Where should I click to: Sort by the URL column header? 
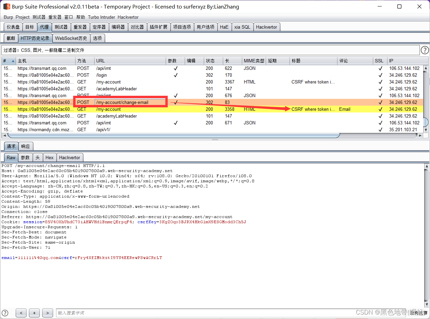pyautogui.click(x=130, y=61)
